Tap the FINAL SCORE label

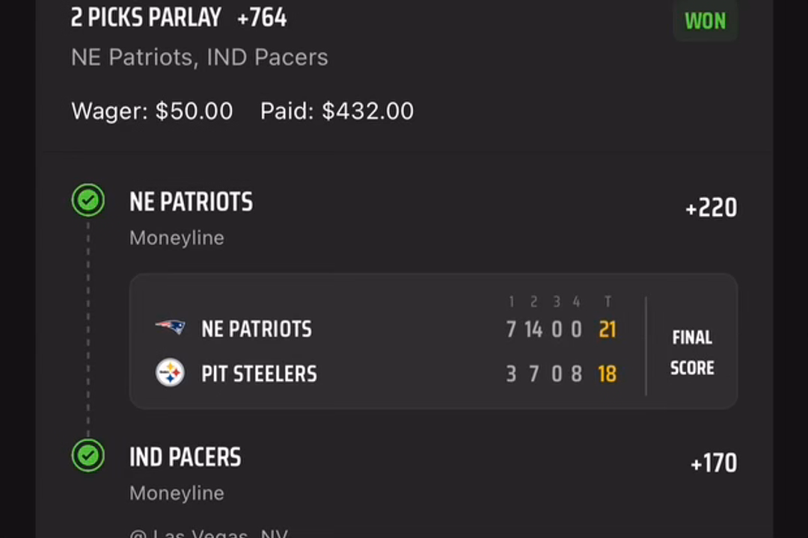pyautogui.click(x=692, y=353)
